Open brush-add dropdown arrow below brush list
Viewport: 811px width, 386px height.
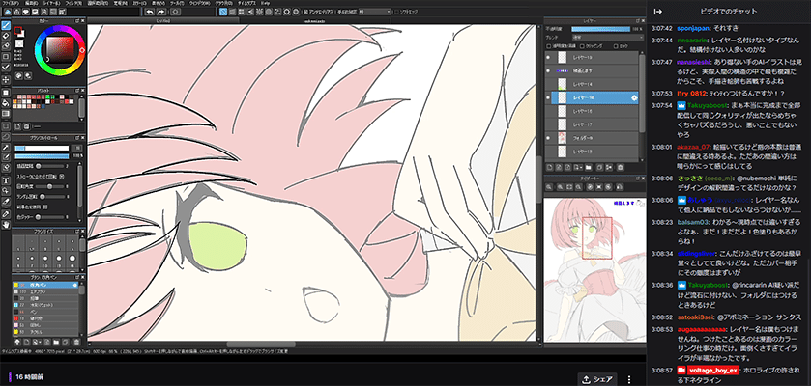pyautogui.click(x=40, y=342)
